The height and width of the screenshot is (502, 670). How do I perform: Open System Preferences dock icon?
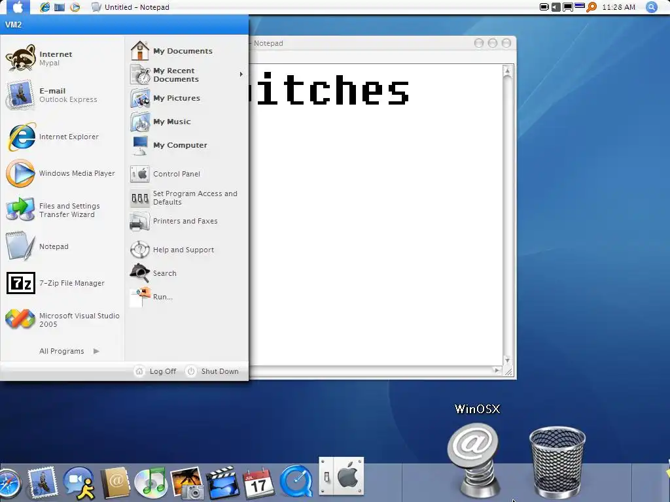coord(342,477)
